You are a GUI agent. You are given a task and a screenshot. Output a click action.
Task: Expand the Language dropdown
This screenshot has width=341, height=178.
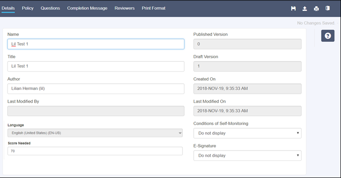point(95,133)
